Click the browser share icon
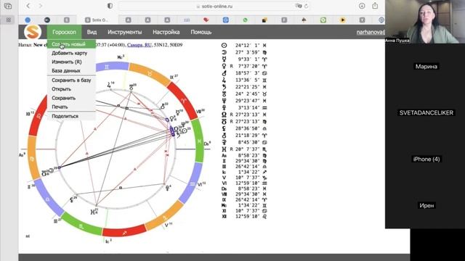 pyautogui.click(x=375, y=6)
